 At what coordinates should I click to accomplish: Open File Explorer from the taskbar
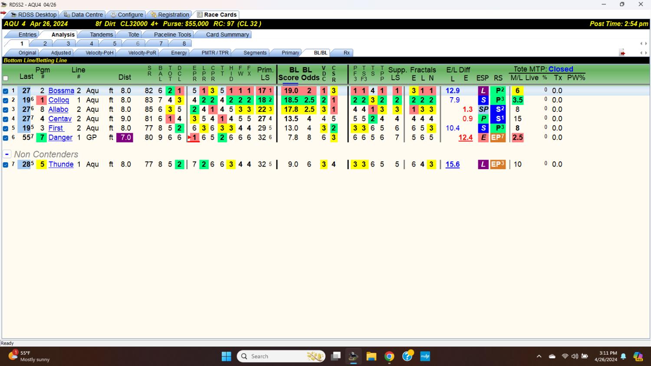371,356
